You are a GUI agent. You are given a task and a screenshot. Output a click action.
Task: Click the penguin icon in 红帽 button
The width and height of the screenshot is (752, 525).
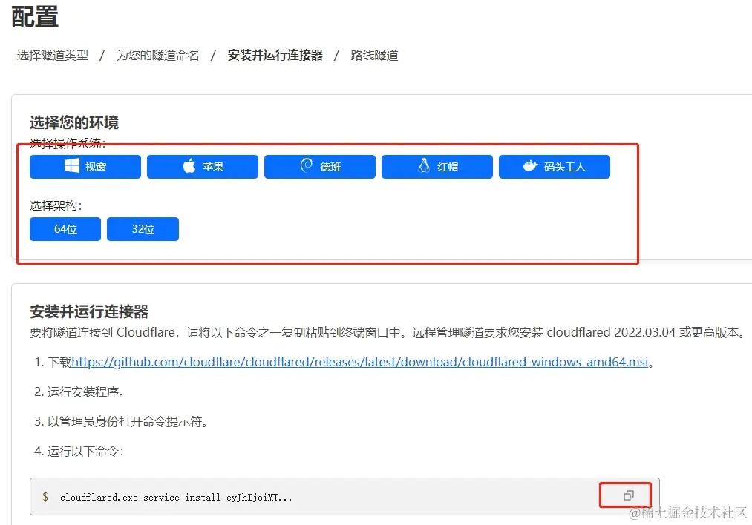(424, 166)
